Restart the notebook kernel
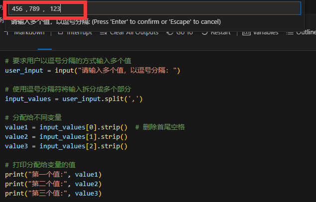 coord(216,33)
